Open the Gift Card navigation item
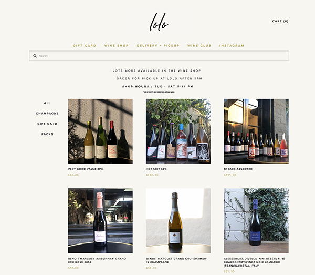 (85, 46)
